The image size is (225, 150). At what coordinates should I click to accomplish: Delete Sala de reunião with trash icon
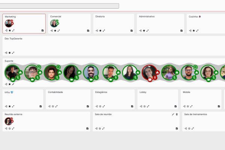[177, 114]
